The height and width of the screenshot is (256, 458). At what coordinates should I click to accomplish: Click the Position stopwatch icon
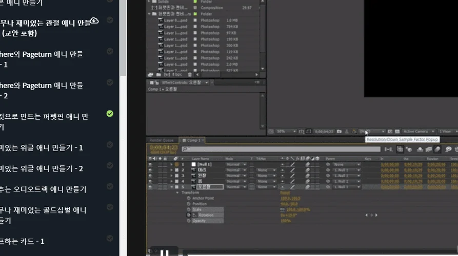(x=189, y=204)
